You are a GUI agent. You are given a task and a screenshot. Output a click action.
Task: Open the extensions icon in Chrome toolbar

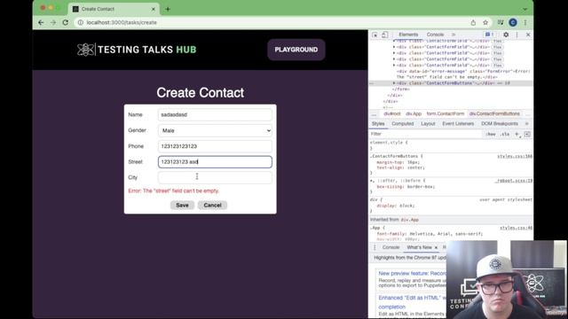(x=501, y=22)
